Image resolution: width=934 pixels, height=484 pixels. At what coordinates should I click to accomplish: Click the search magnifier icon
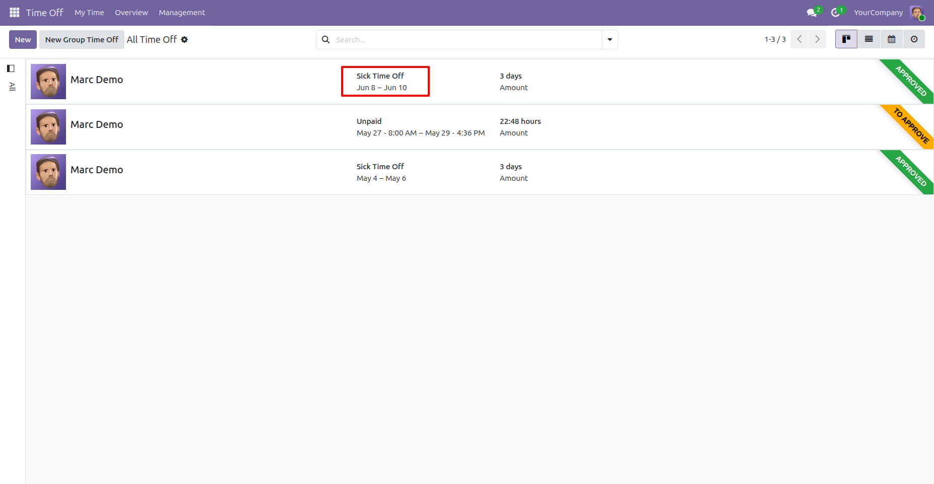coord(326,39)
